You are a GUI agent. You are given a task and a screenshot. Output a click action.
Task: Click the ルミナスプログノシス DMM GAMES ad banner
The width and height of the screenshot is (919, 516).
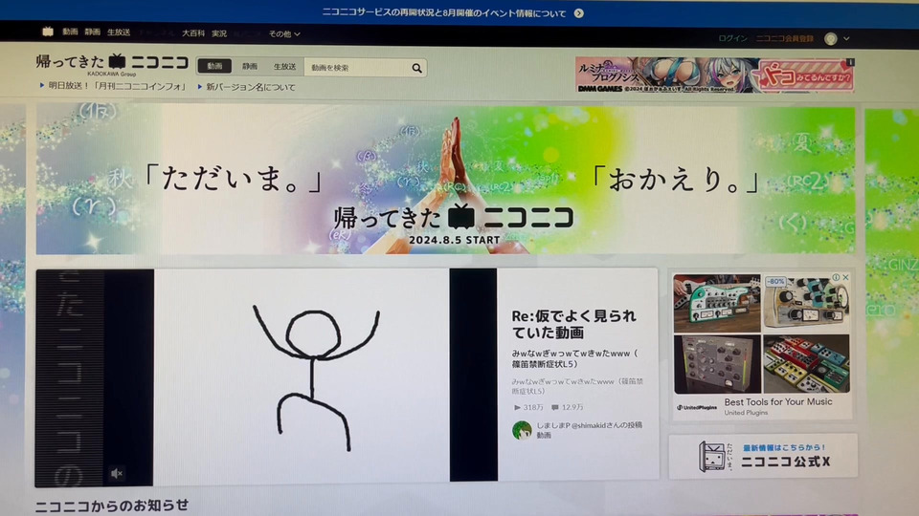[x=714, y=75]
